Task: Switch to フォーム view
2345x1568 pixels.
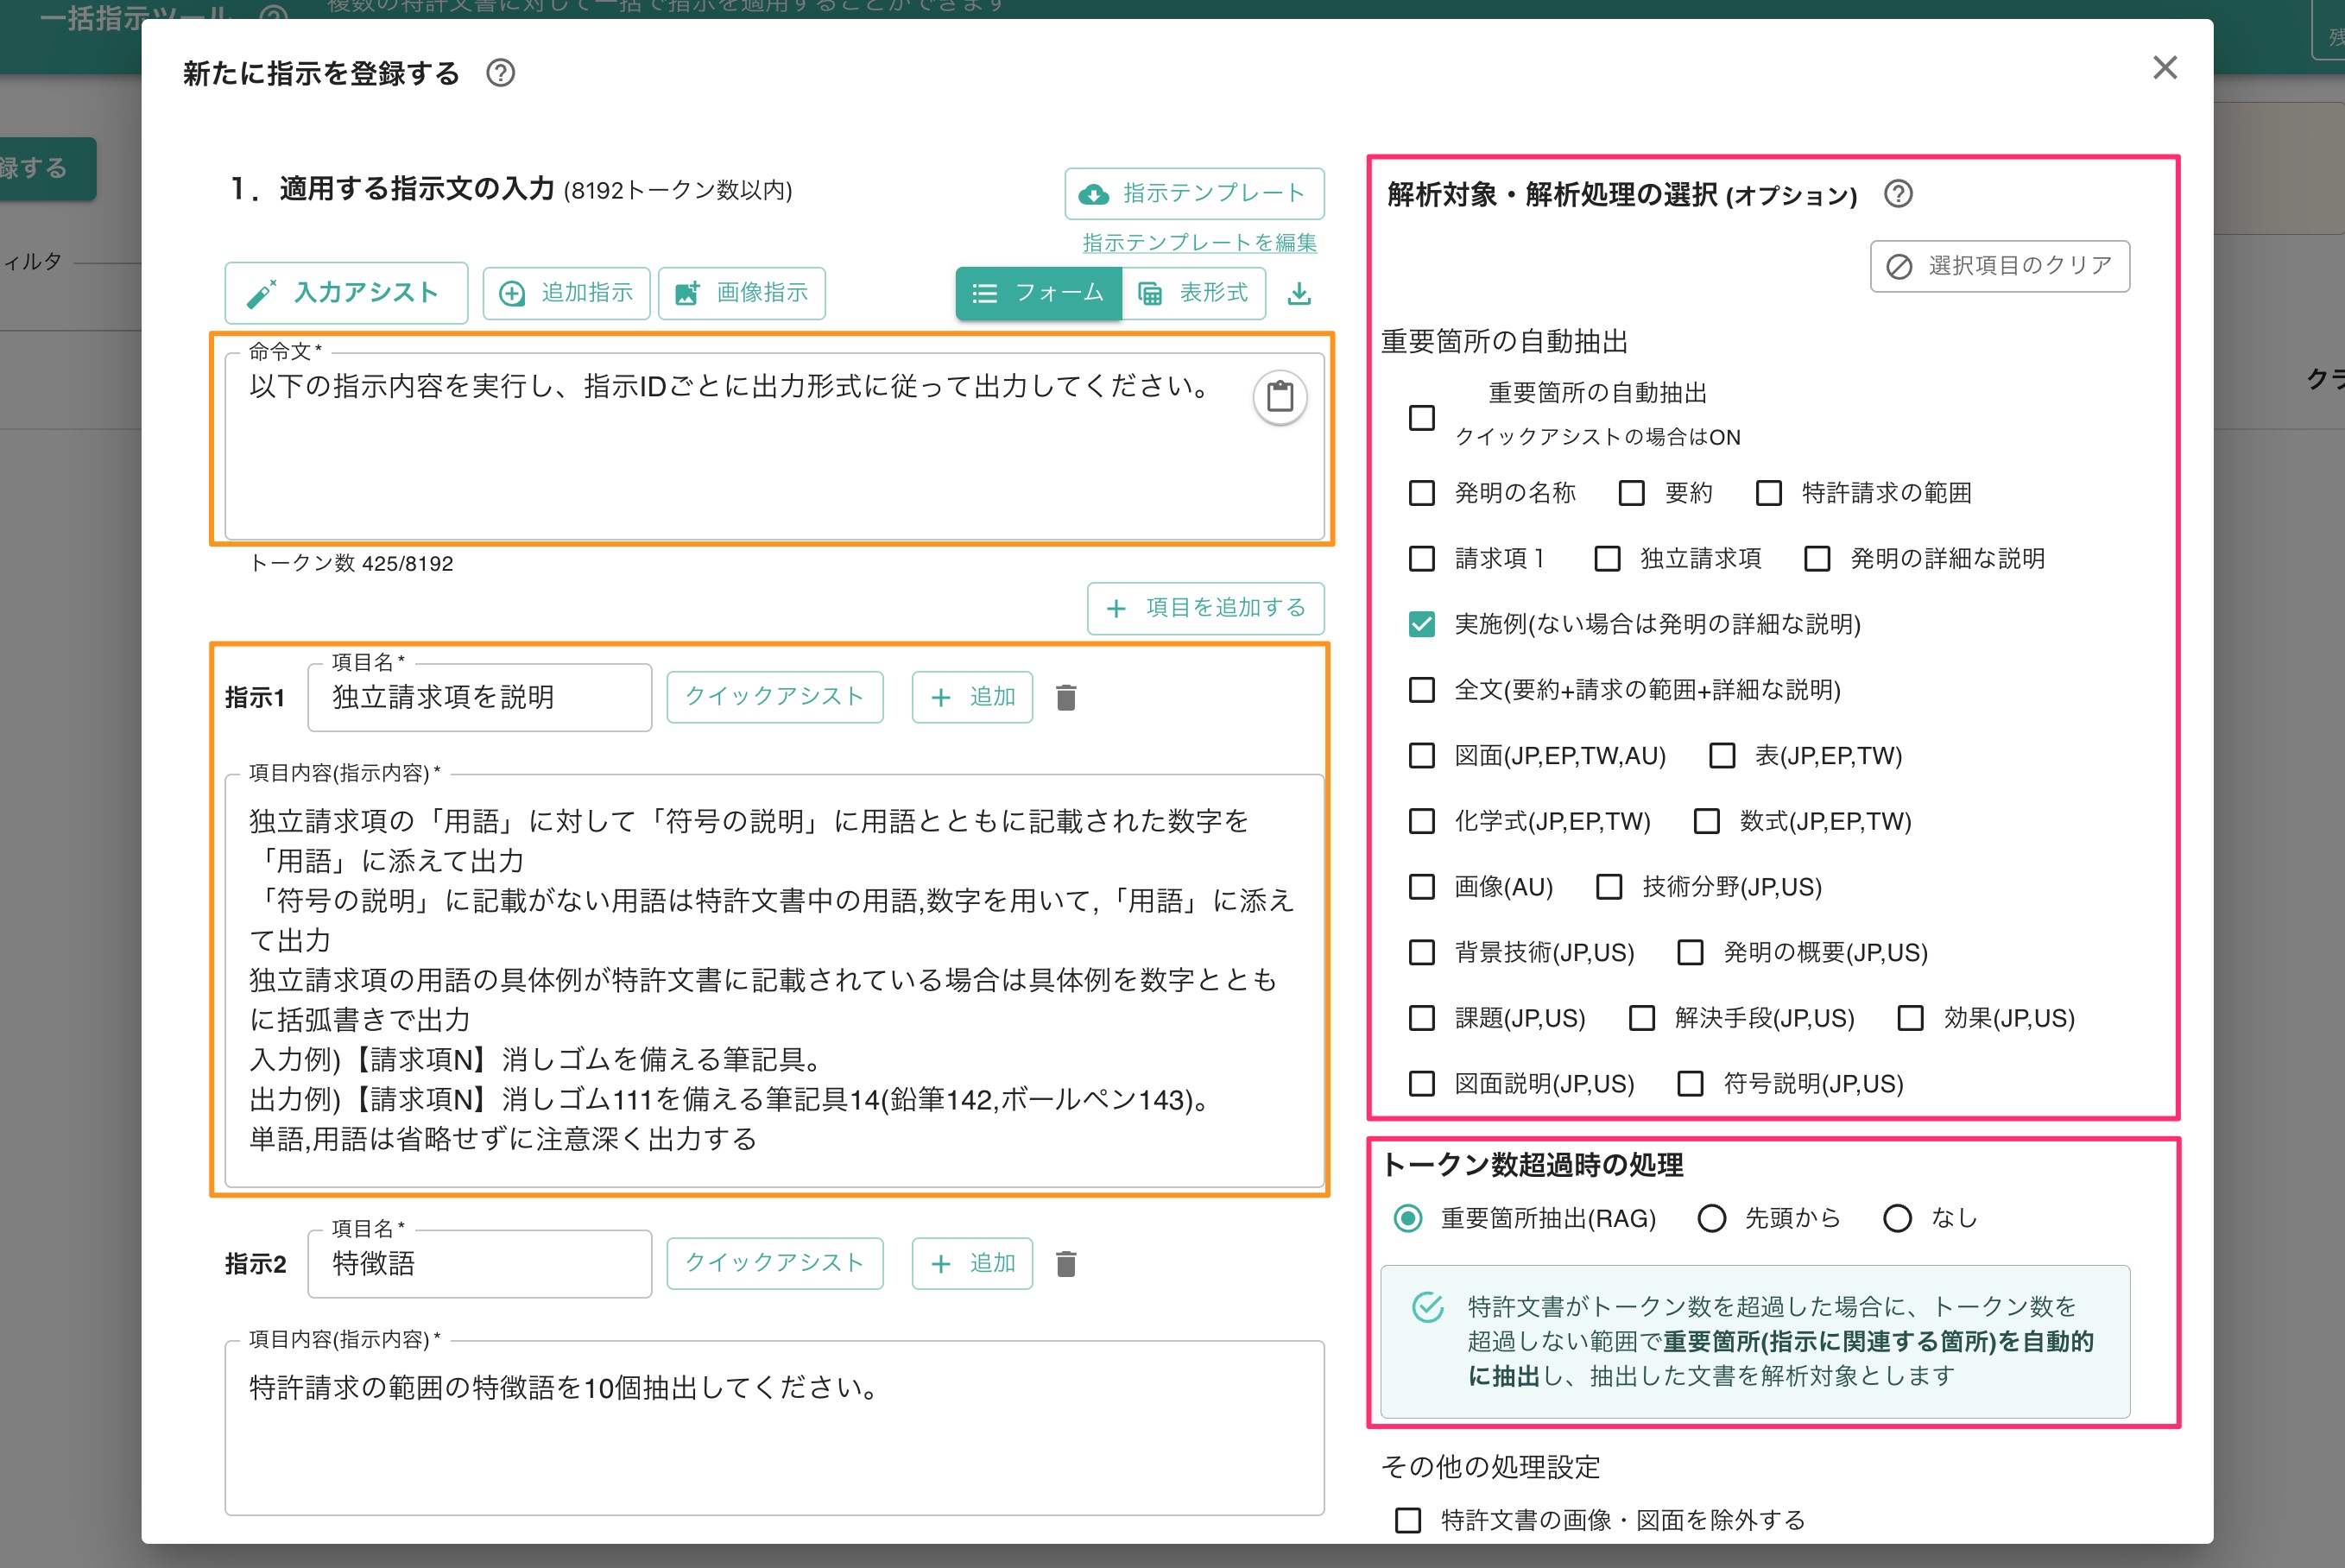Action: pyautogui.click(x=1038, y=293)
